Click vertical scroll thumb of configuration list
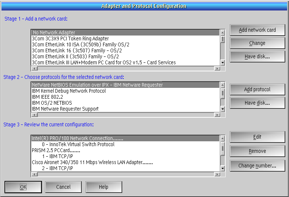The width and height of the screenshot is (289, 197). tap(223, 148)
